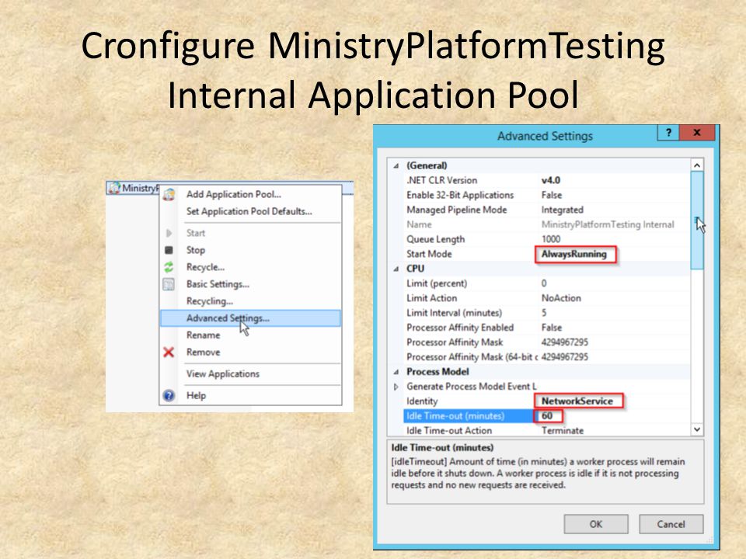Click Limit Interval (minutes) value 5
Image resolution: width=746 pixels, height=559 pixels.
click(x=544, y=313)
